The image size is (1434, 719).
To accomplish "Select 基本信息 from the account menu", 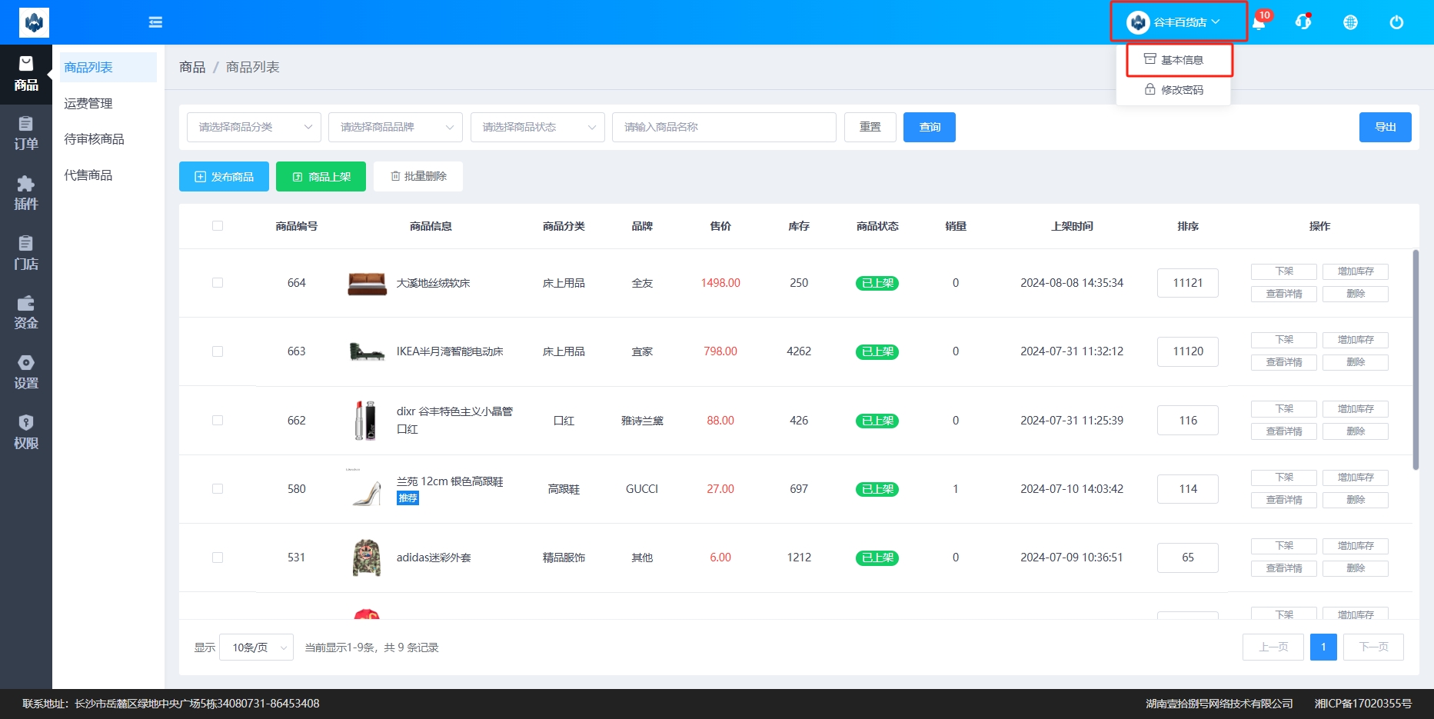I will click(1180, 60).
